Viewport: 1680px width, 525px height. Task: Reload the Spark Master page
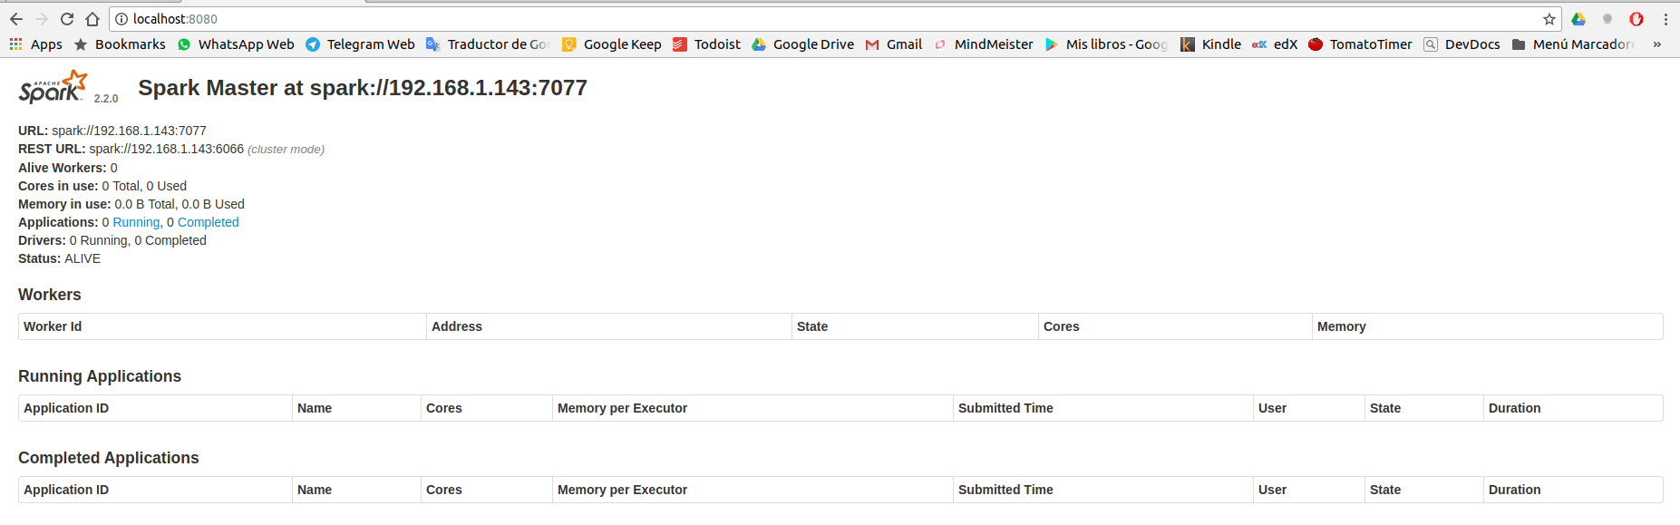point(67,19)
